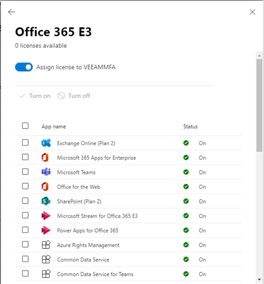
Task: Click the green status check for Exchange Online
Action: point(186,143)
